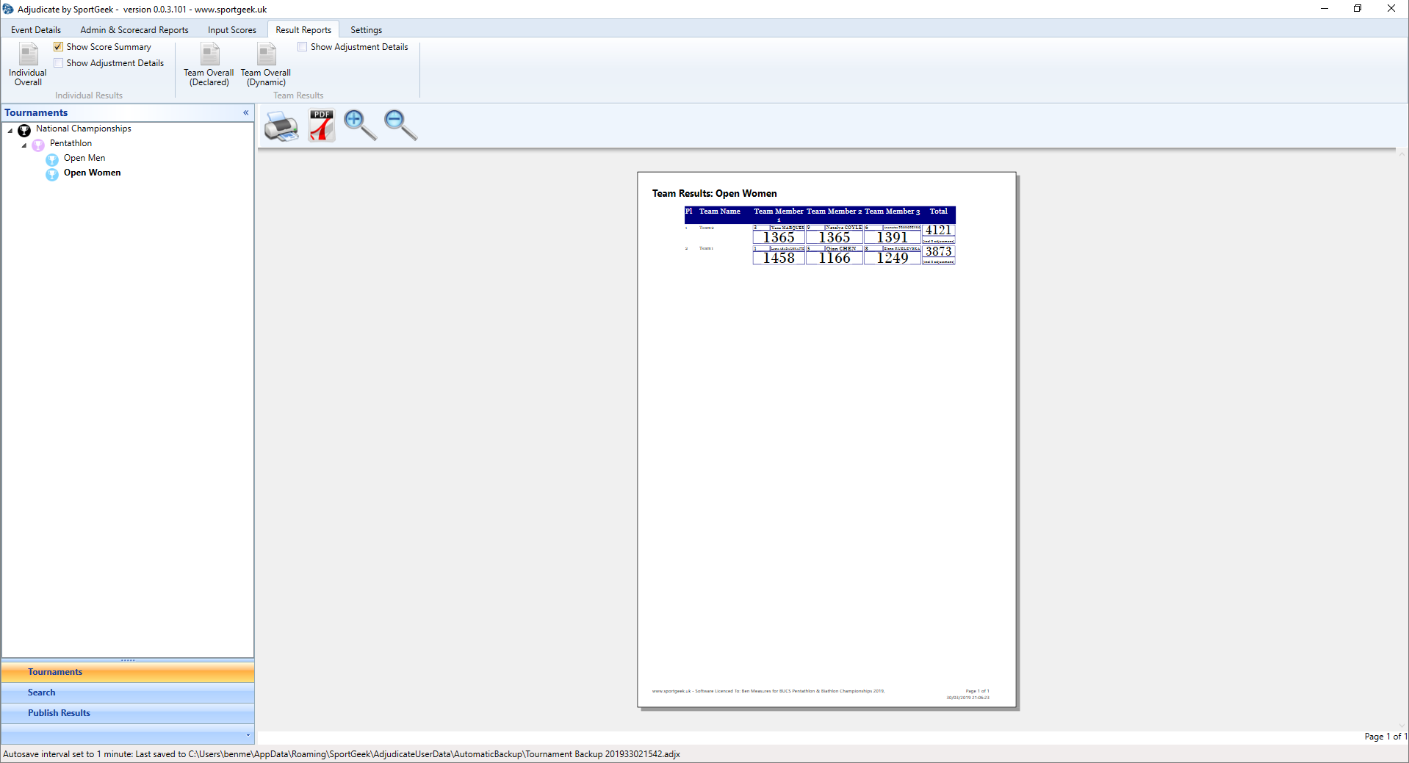Zoom out of the report preview

pos(400,126)
